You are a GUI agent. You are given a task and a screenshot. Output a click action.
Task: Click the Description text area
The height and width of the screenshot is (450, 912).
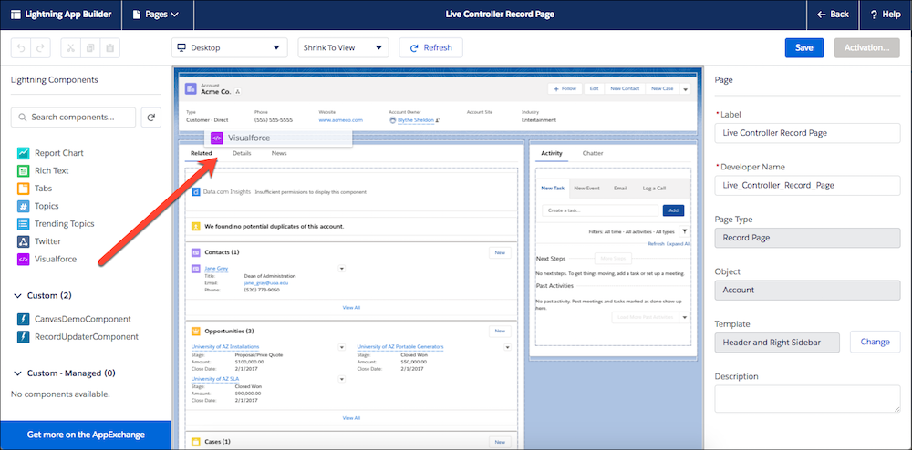point(807,399)
